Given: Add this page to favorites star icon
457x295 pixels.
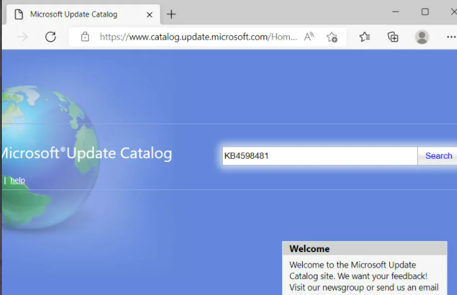Looking at the screenshot, I should pyautogui.click(x=332, y=37).
